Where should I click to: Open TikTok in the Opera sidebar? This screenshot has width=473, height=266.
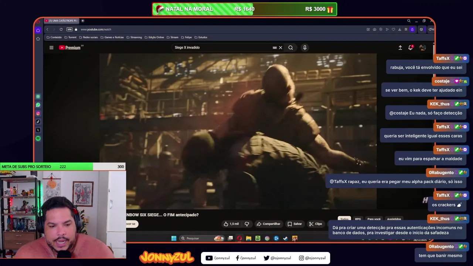38,122
